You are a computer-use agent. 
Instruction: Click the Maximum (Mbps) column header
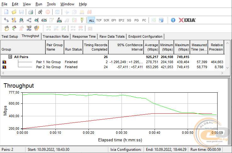182,47
